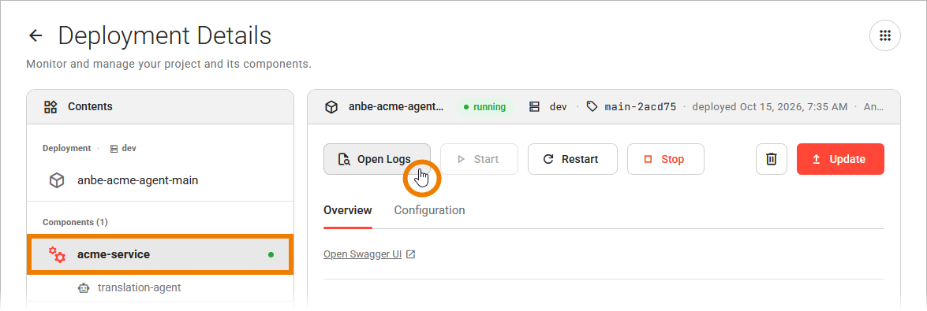927x311 pixels.
Task: Click the robot icon next to translation-agent
Action: [84, 288]
